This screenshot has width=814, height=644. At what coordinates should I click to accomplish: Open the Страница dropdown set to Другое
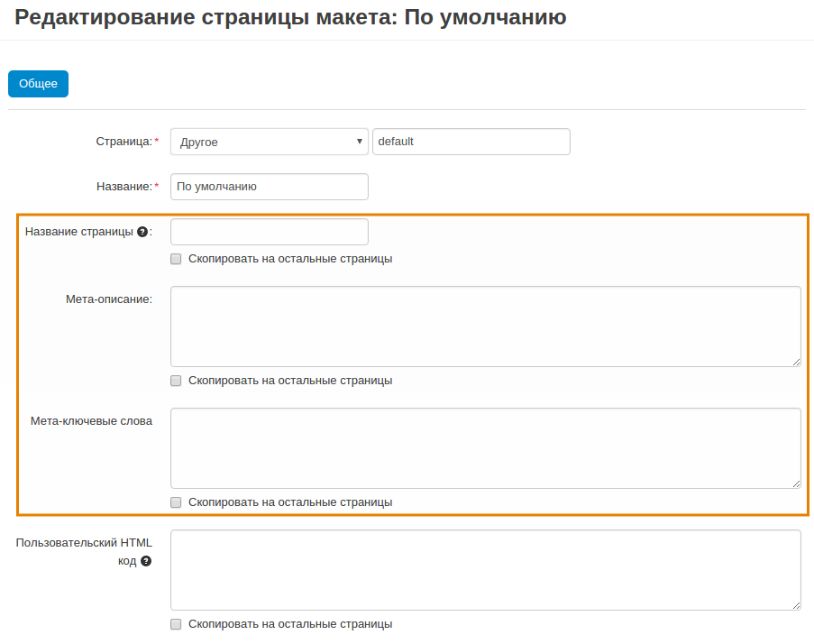(x=270, y=142)
